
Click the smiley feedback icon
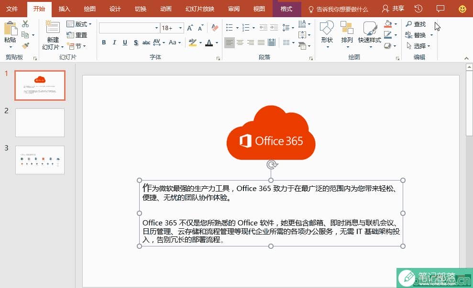click(x=462, y=9)
